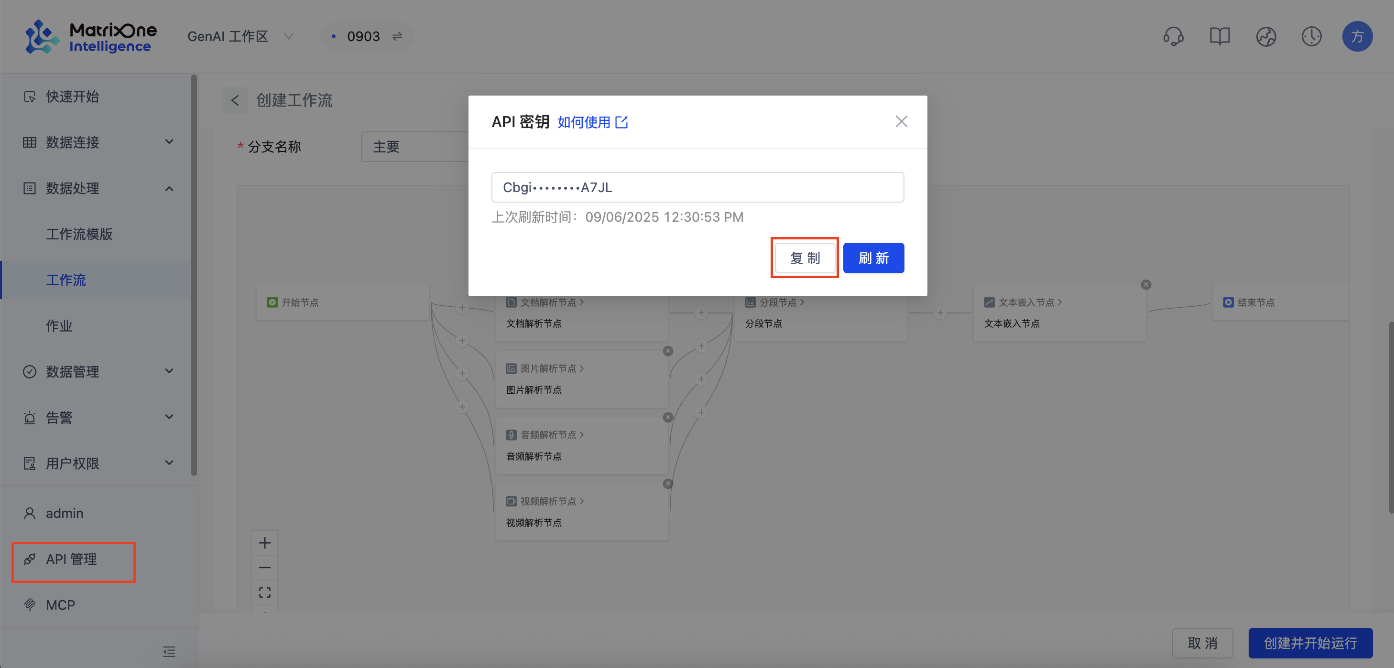Remove 音频解析节点 via its x icon
The height and width of the screenshot is (668, 1394).
(668, 417)
